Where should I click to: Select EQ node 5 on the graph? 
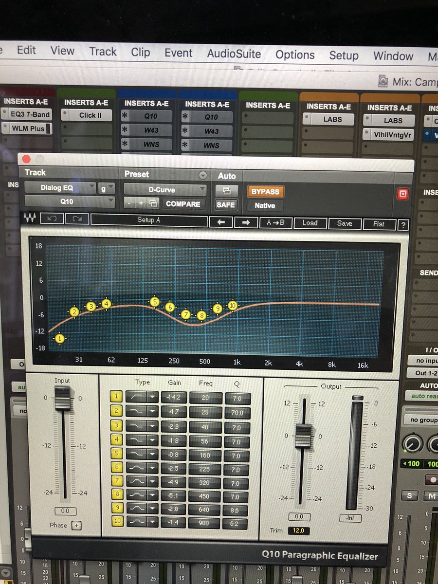(x=155, y=302)
